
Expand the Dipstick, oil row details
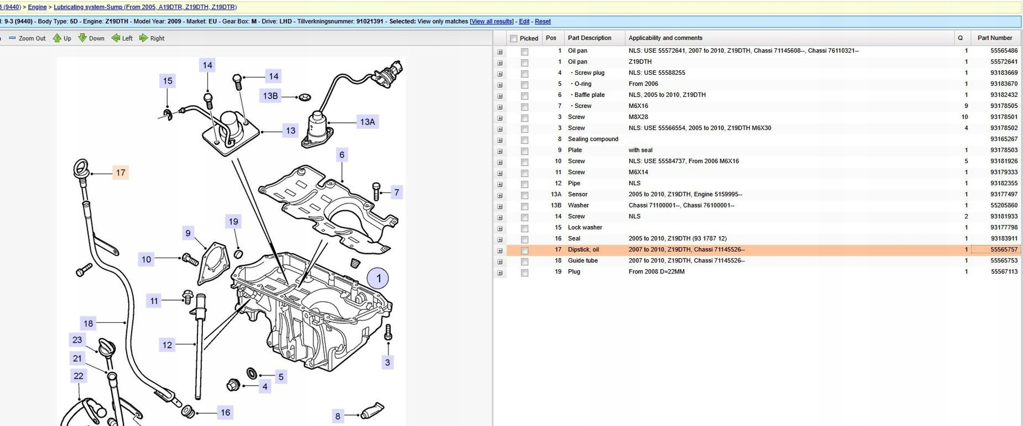pos(500,250)
